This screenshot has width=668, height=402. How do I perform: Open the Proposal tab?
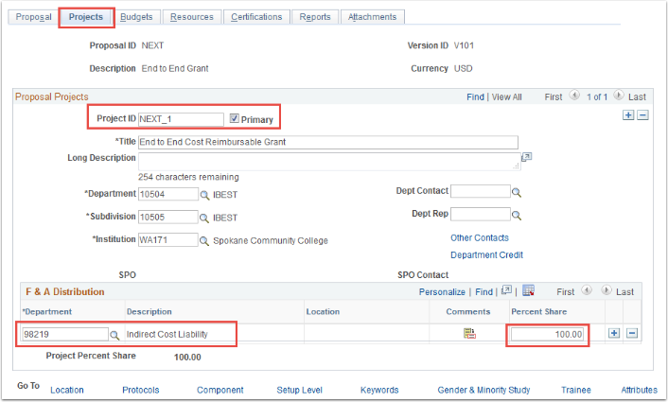coord(34,17)
